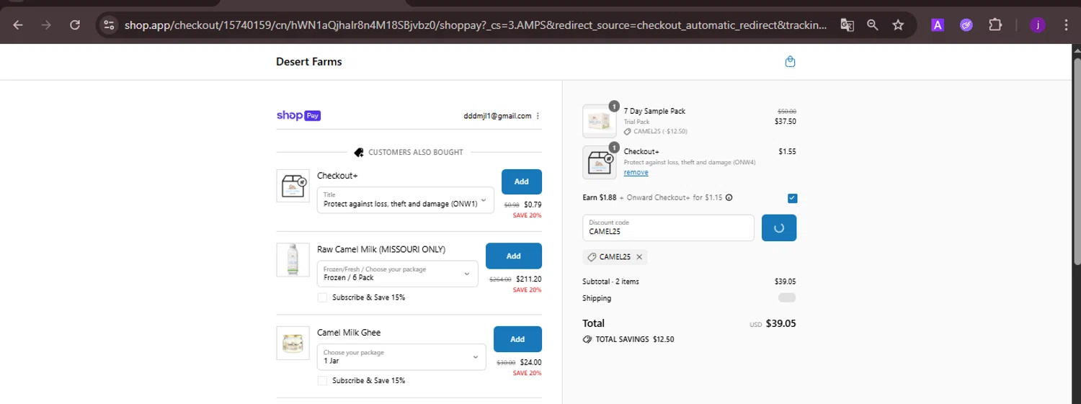Click the remove link under Checkout+

pyautogui.click(x=636, y=173)
